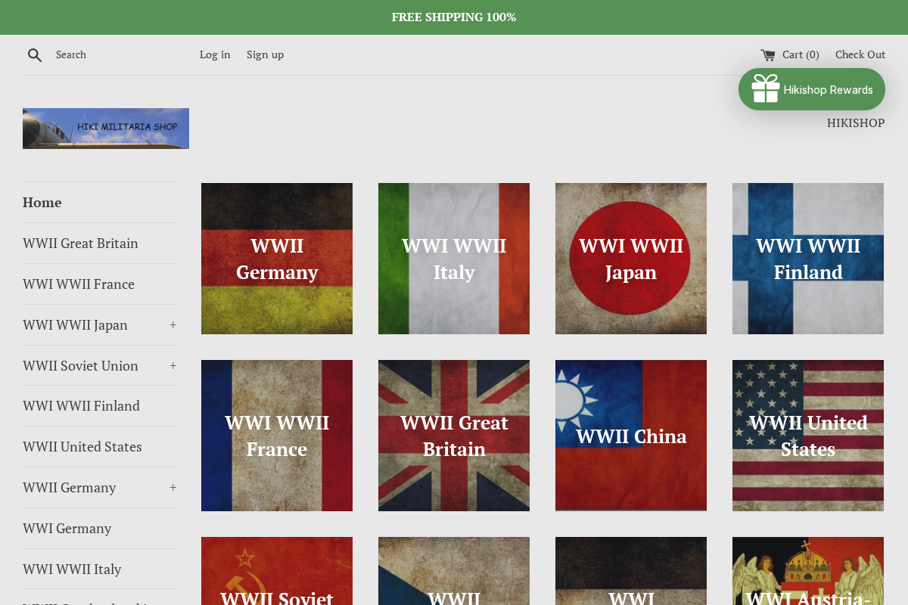The height and width of the screenshot is (605, 908).
Task: Click the Log in link
Action: click(x=215, y=54)
